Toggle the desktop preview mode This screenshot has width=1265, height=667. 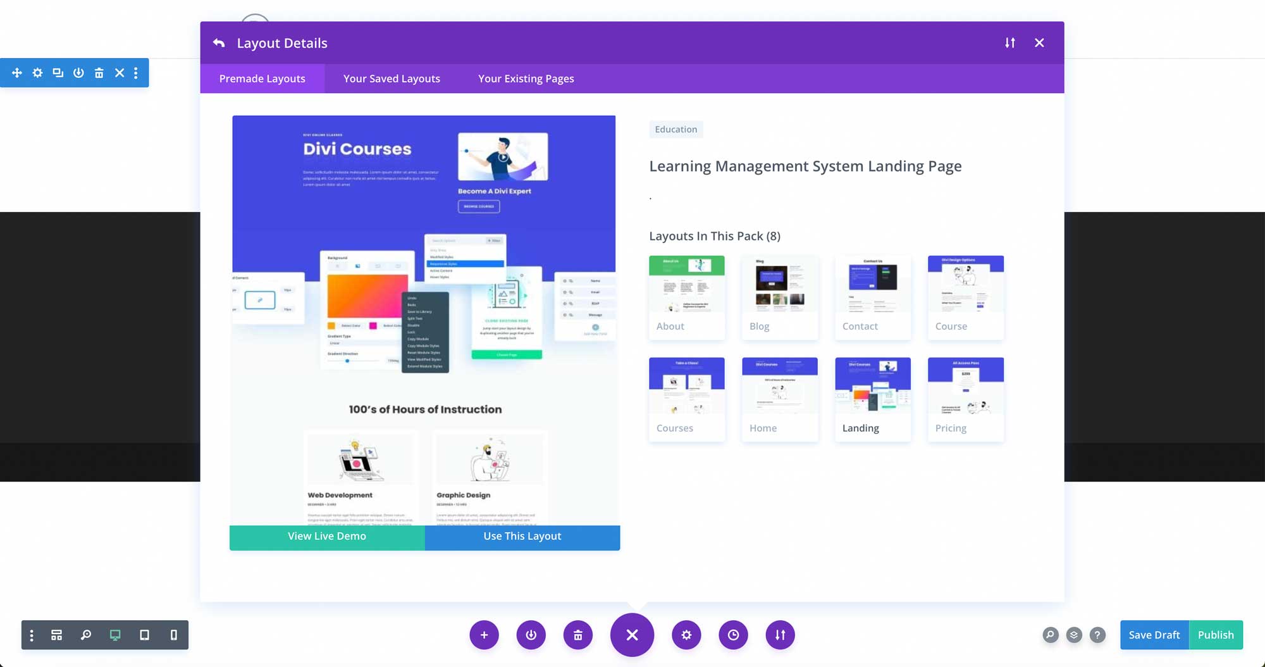114,635
